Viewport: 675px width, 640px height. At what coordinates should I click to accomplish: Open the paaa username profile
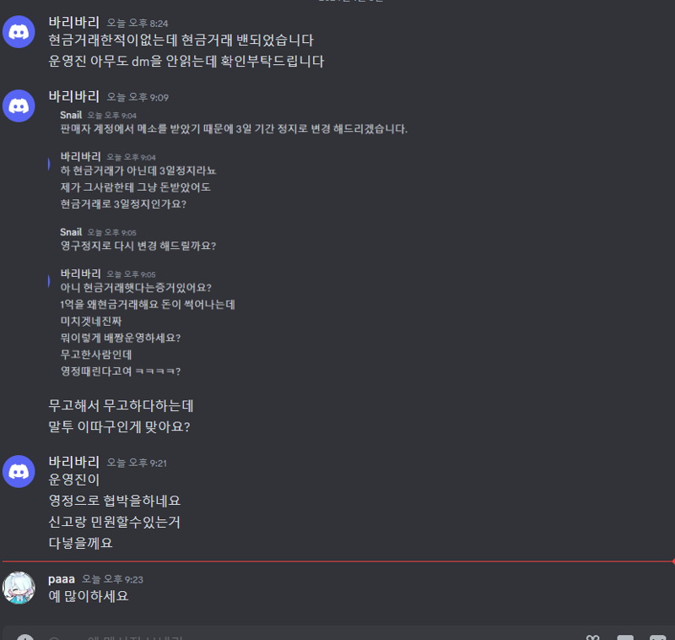click(62, 579)
